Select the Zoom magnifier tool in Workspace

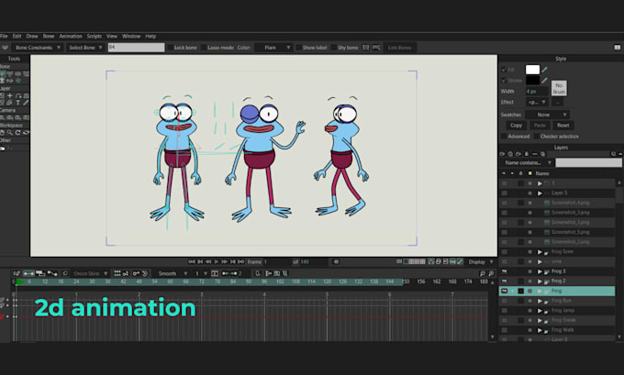10,133
